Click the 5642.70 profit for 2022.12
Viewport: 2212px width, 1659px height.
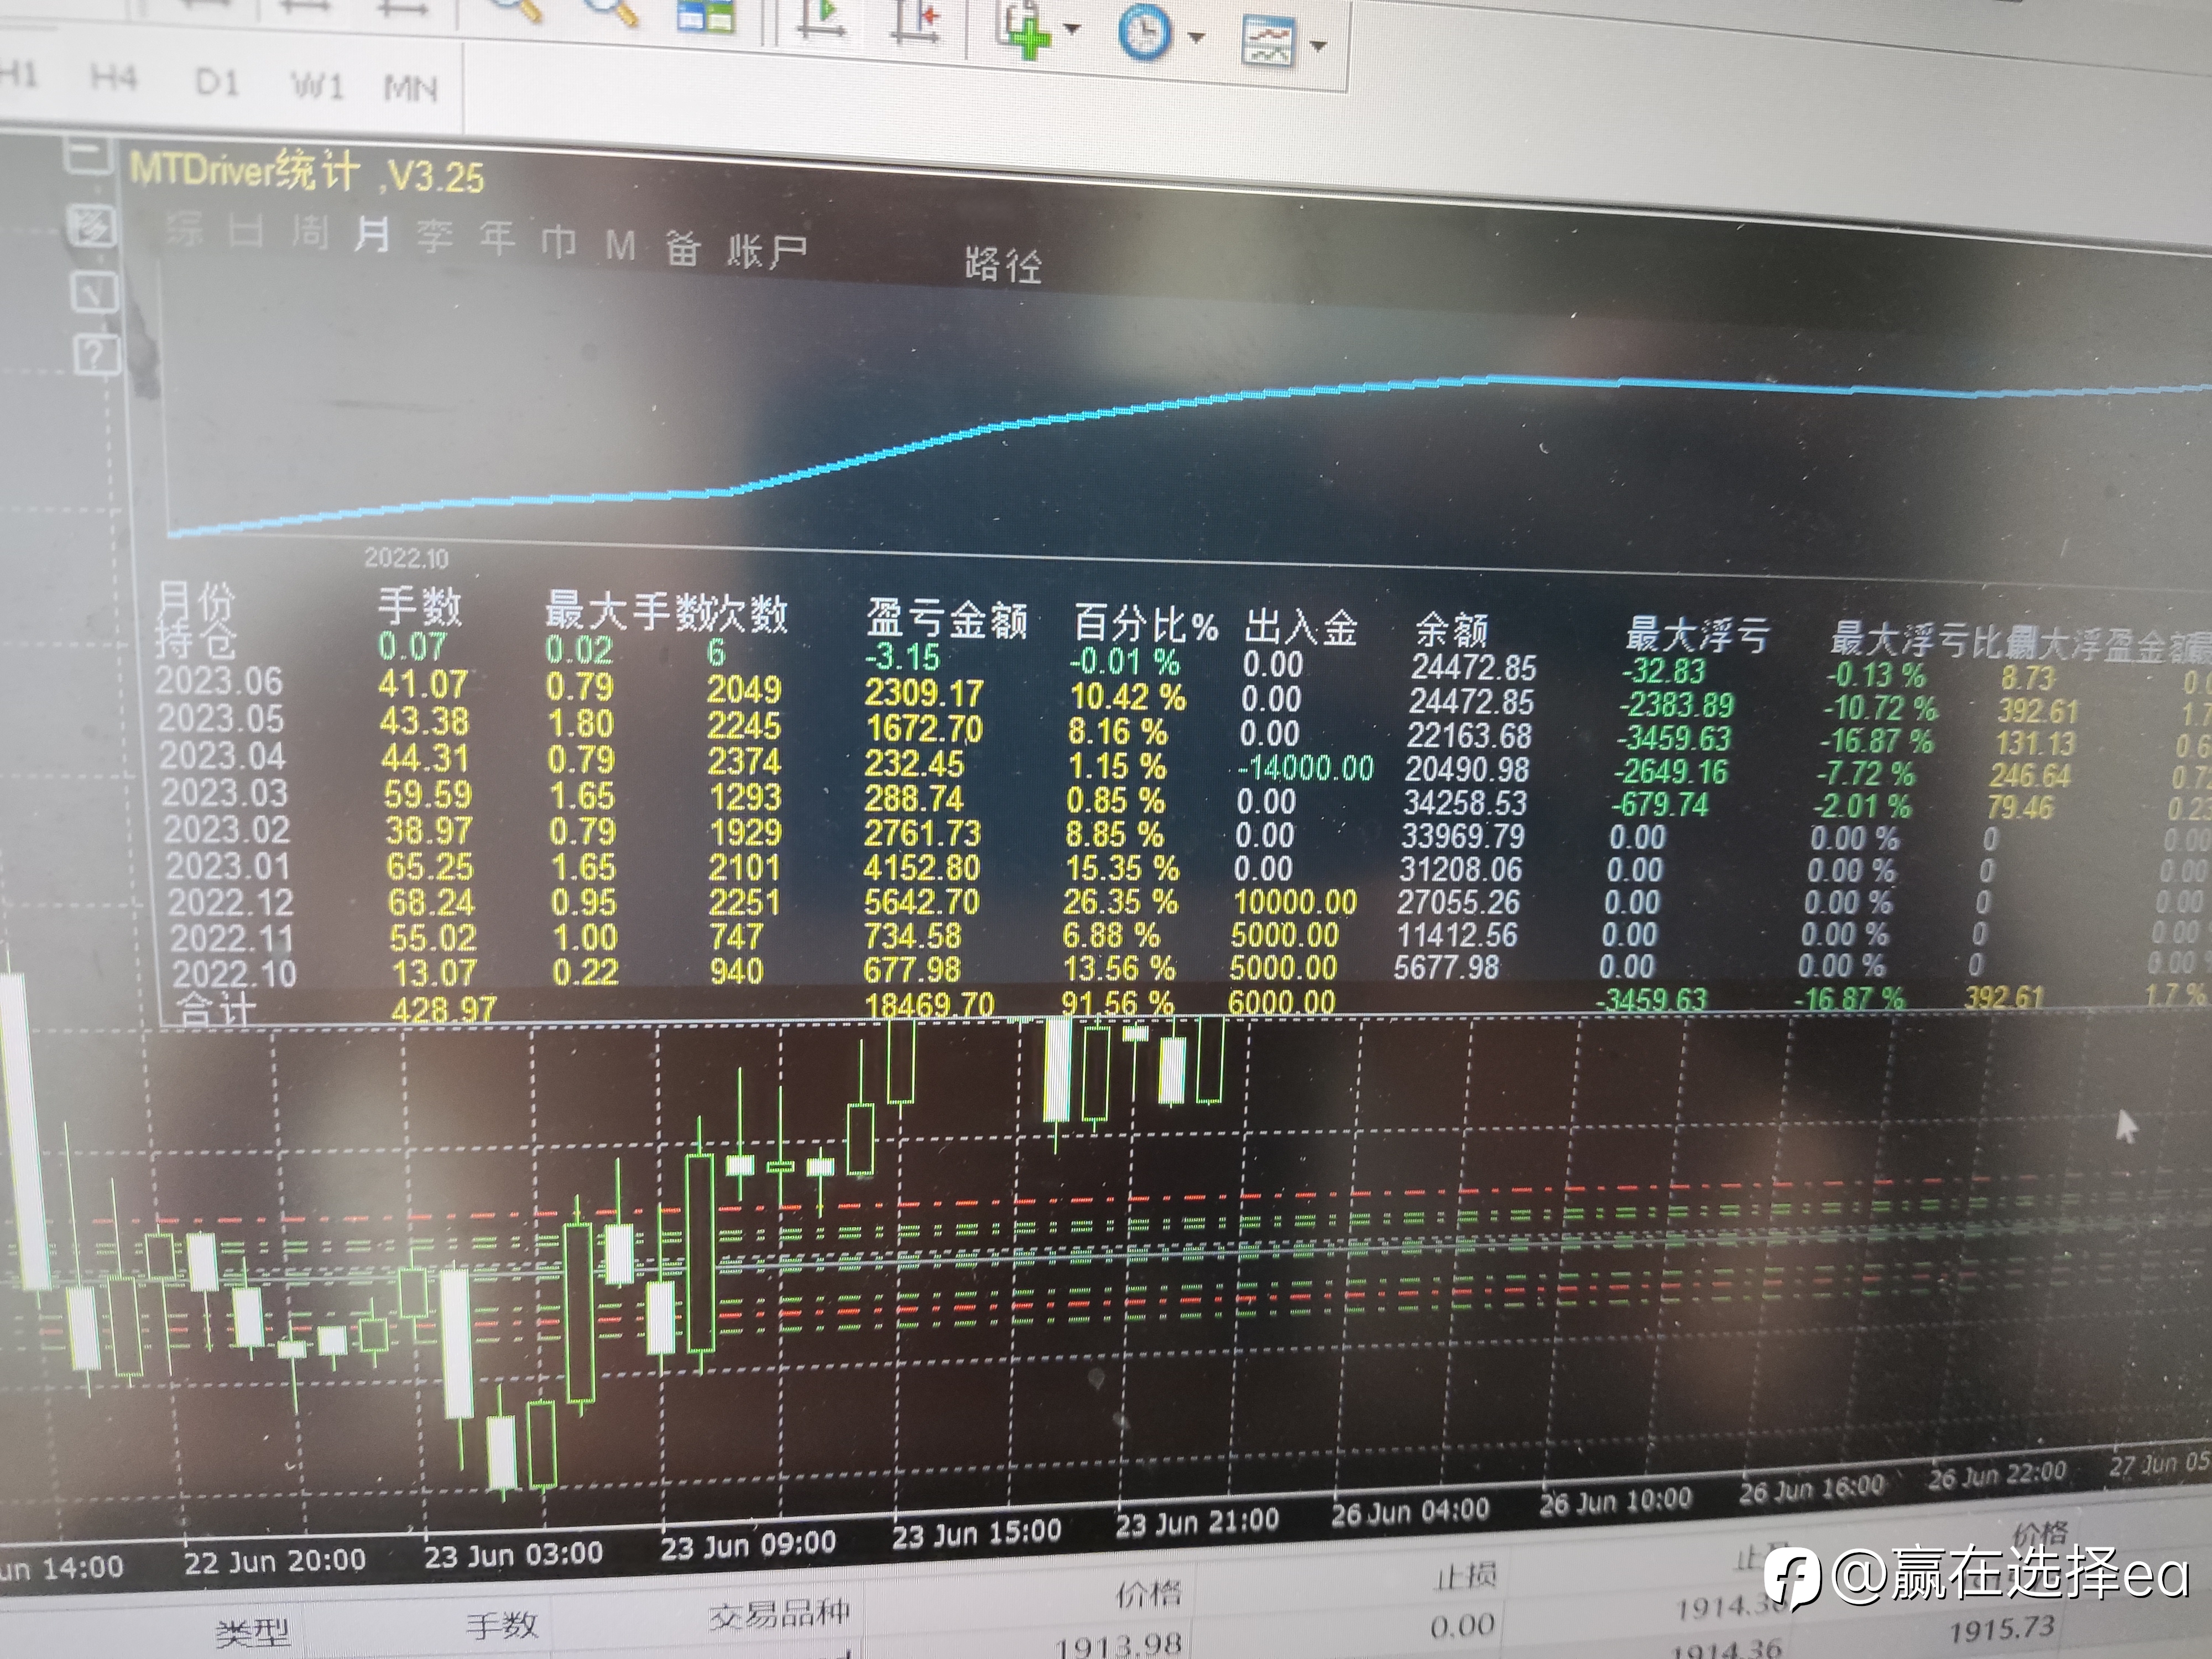922,902
